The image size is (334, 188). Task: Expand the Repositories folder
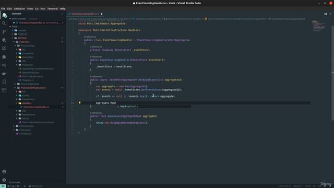pyautogui.click(x=29, y=115)
